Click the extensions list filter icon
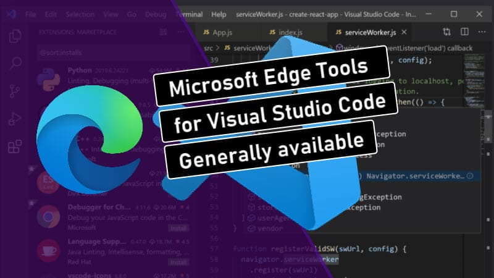494x278 pixels. [x=163, y=32]
